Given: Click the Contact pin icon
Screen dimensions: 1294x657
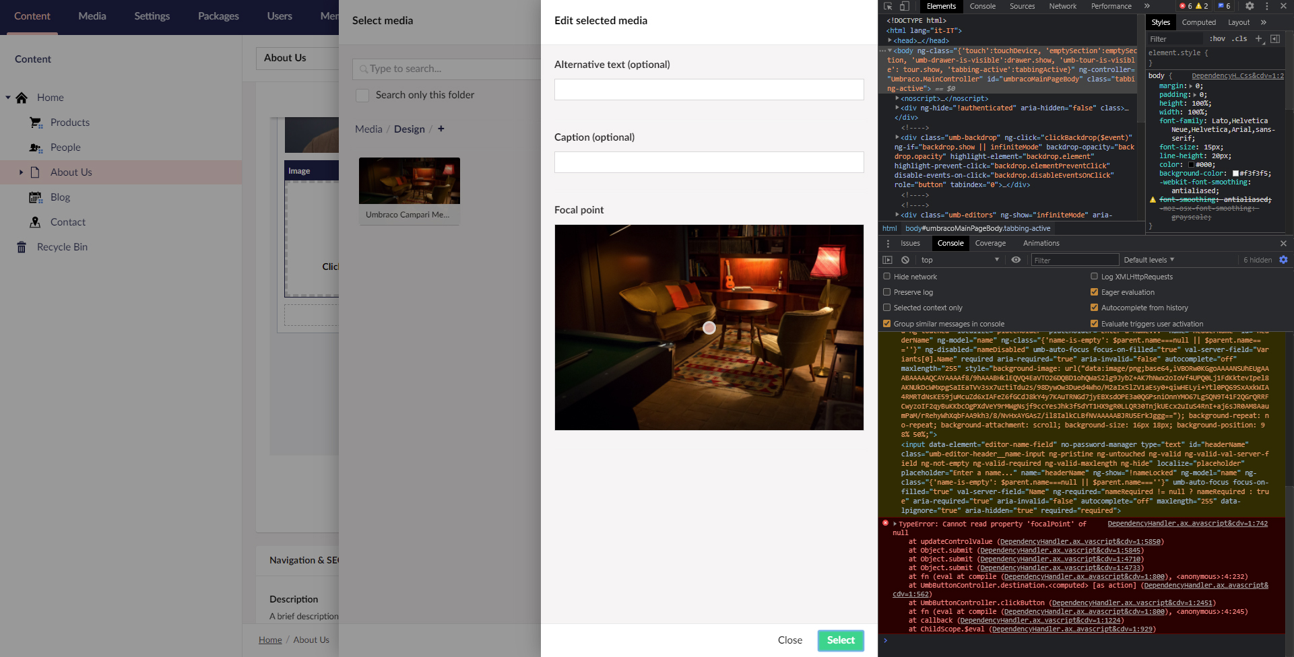Looking at the screenshot, I should (35, 222).
